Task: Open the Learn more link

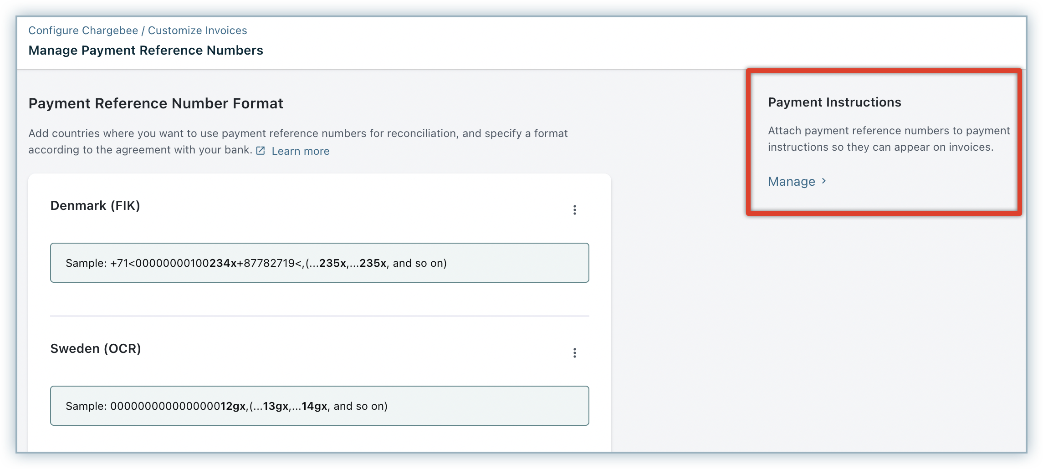Action: (300, 151)
